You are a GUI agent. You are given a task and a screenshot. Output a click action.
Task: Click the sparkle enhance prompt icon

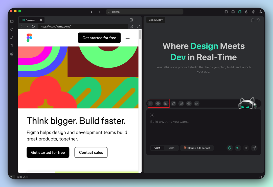coord(246,148)
